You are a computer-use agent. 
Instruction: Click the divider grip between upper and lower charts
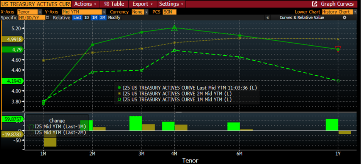179,113
